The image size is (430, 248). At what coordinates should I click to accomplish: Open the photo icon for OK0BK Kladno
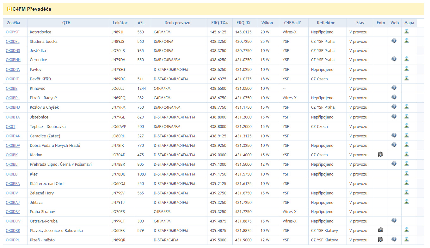pos(380,154)
